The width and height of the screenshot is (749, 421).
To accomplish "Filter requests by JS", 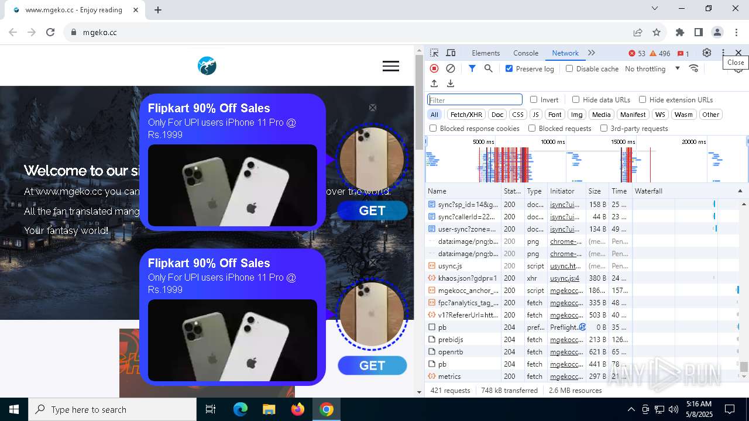I will point(535,115).
